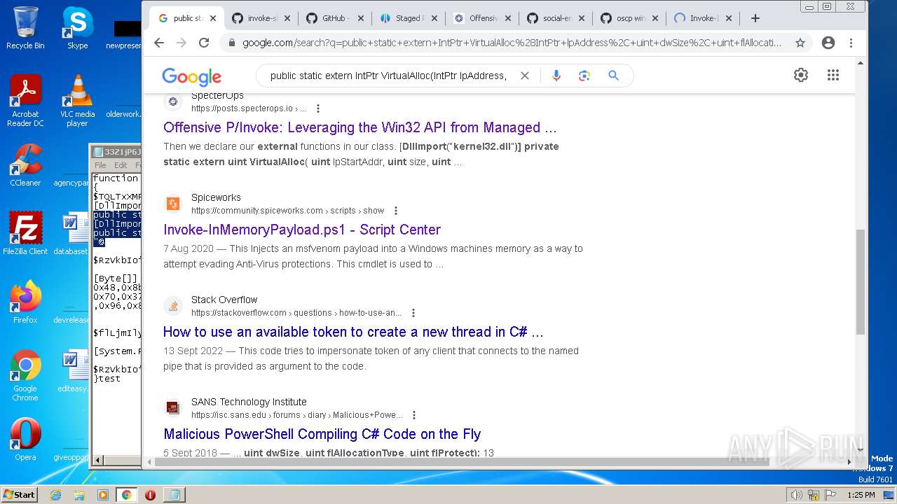
Task: Click the Chrome page vertical scrollbar thumb
Action: coord(861,281)
